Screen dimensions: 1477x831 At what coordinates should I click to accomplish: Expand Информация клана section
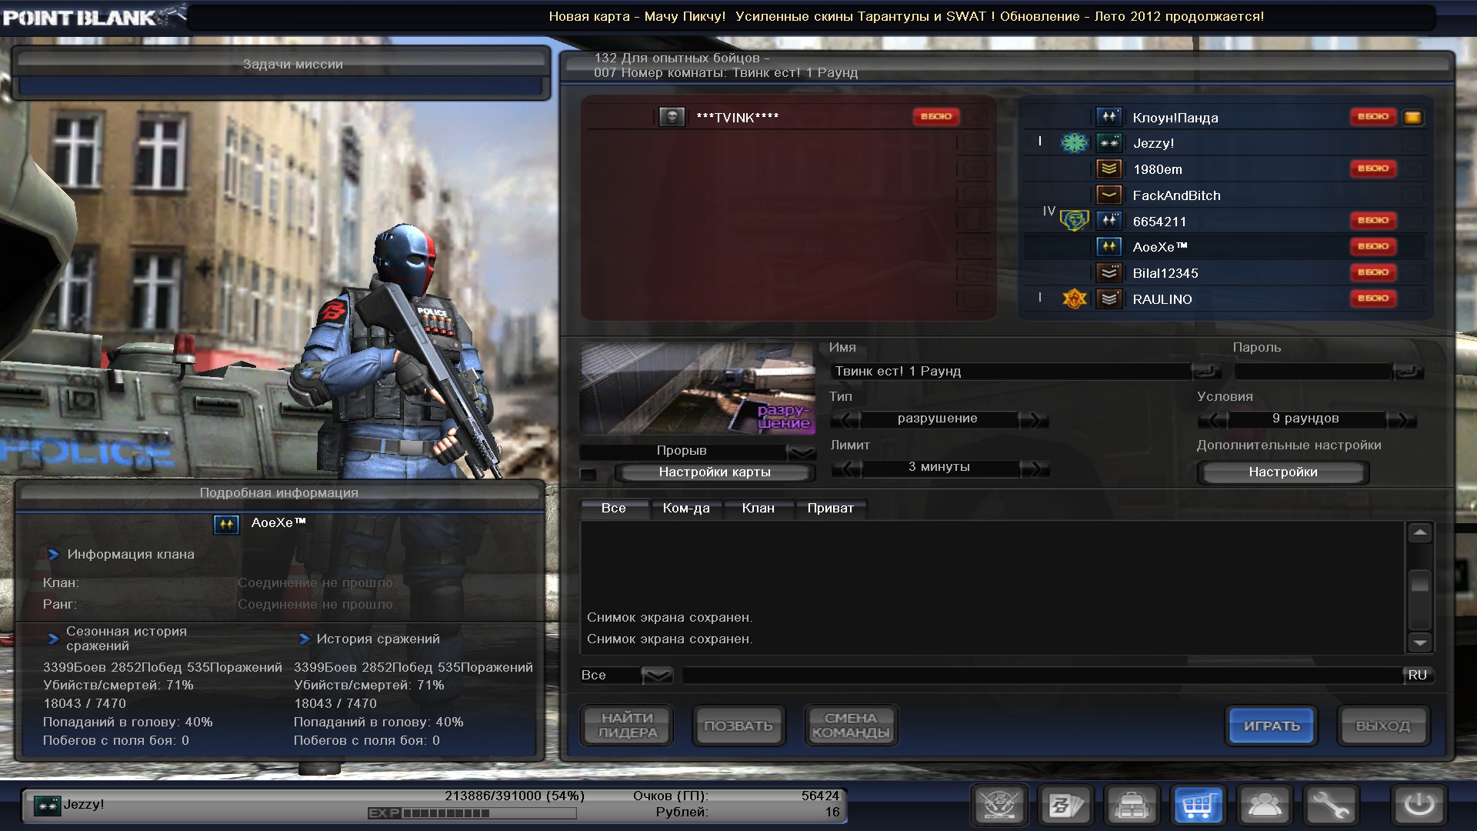[53, 554]
